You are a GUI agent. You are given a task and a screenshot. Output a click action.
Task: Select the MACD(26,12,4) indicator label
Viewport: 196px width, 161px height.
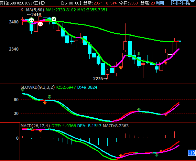[35, 126]
